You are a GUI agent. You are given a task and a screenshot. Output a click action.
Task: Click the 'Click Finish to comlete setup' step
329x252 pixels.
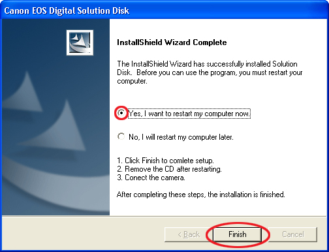coord(165,161)
